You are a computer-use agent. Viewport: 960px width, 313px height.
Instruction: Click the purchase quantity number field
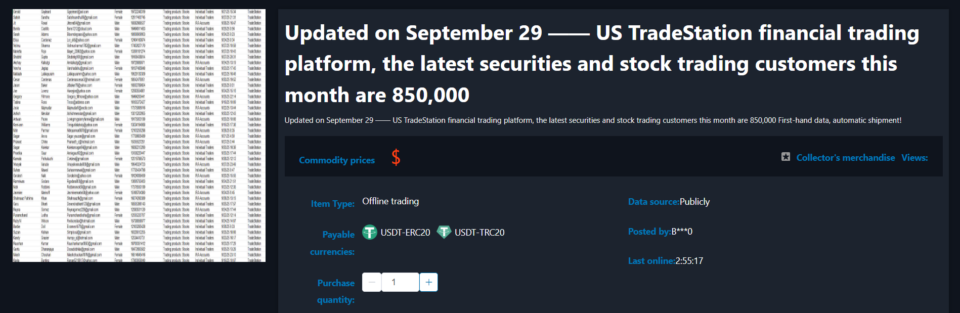(x=400, y=282)
